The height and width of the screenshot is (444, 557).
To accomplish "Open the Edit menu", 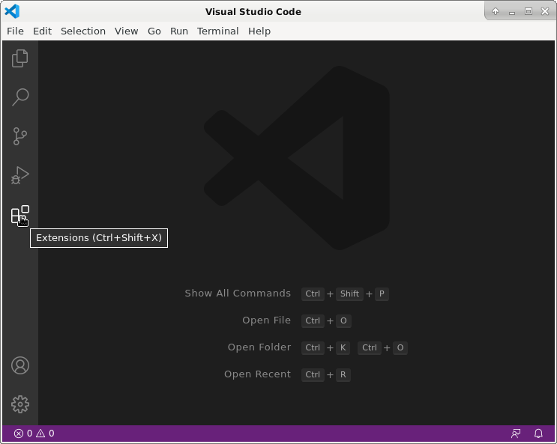I will (42, 31).
